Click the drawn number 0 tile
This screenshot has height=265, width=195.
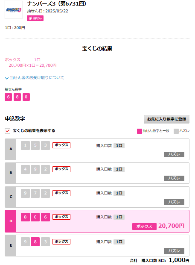coord(26,97)
